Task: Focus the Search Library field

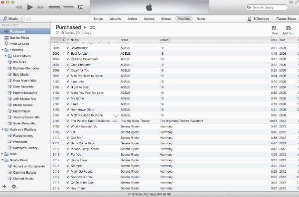Action: coord(267,7)
